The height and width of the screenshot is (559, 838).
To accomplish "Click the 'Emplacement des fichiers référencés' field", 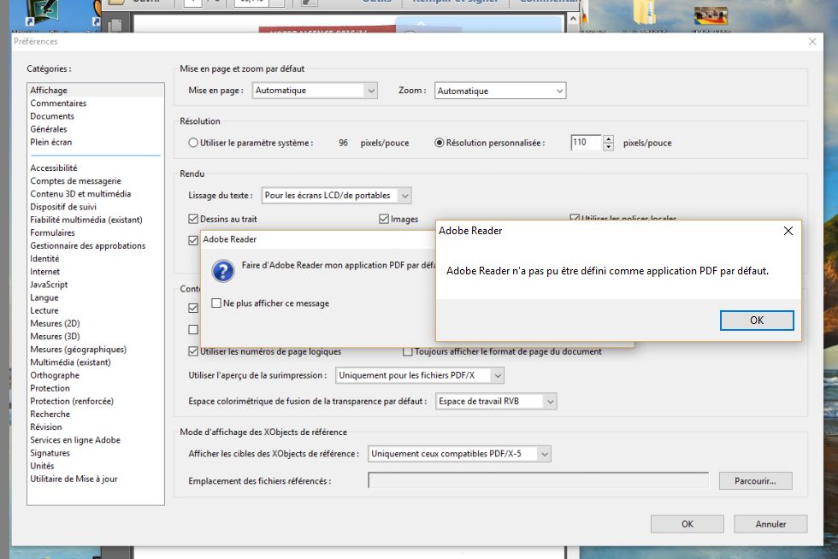I will click(538, 480).
